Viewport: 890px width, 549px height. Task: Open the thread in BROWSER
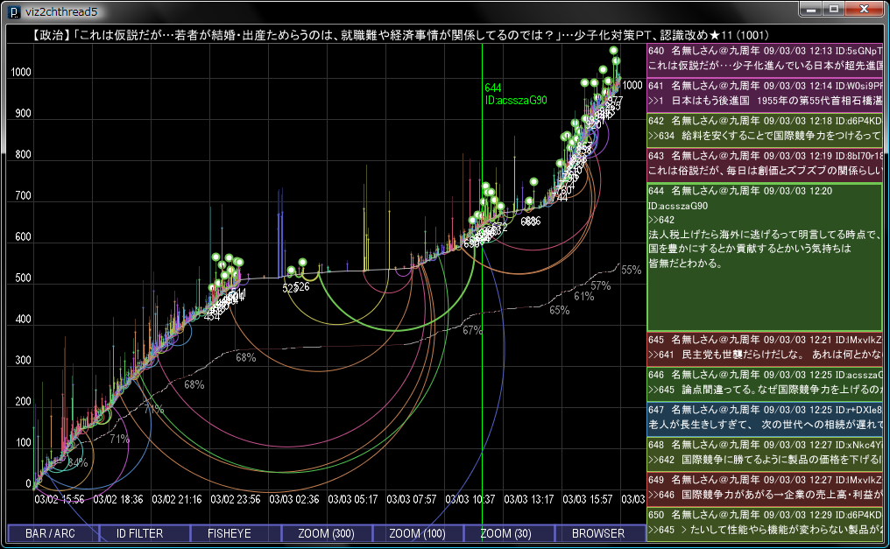[x=598, y=533]
